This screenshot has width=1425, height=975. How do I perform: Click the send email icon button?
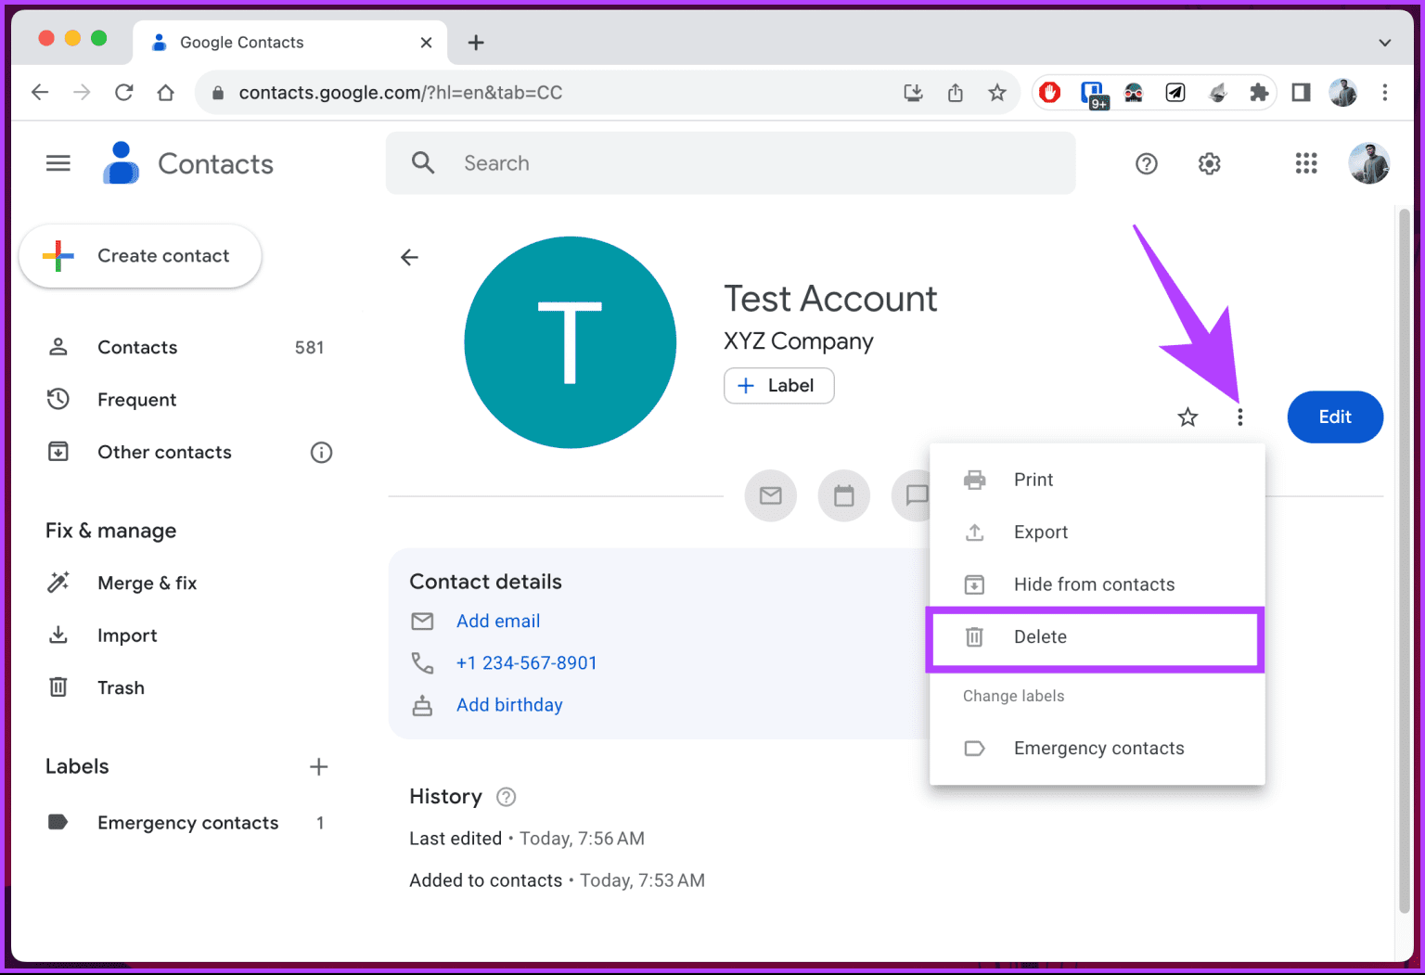pyautogui.click(x=770, y=495)
